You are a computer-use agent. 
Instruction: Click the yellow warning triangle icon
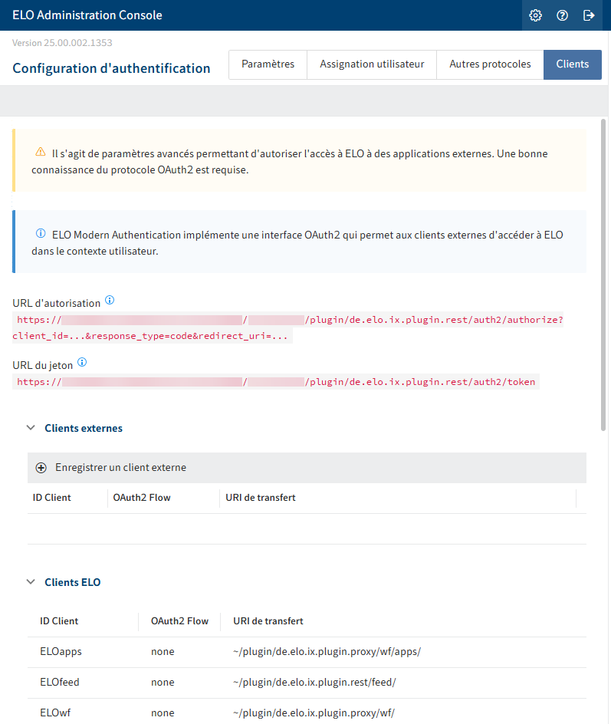pyautogui.click(x=41, y=151)
